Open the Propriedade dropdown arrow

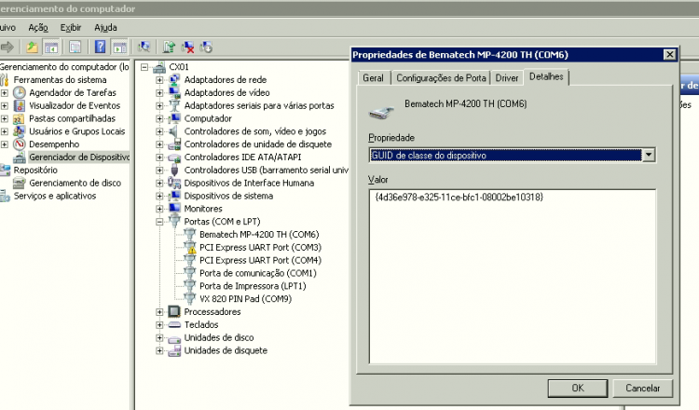pyautogui.click(x=649, y=155)
